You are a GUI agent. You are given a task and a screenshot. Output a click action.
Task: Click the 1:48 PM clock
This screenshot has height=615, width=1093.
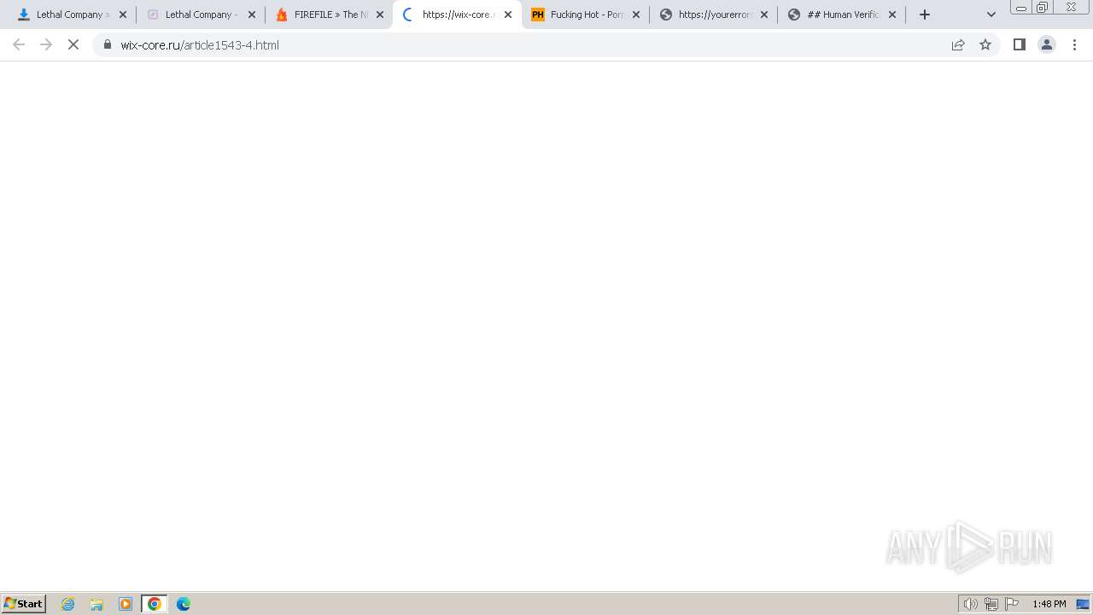tap(1049, 604)
